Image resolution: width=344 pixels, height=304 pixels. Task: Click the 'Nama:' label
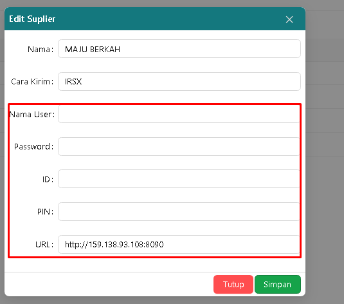point(41,49)
